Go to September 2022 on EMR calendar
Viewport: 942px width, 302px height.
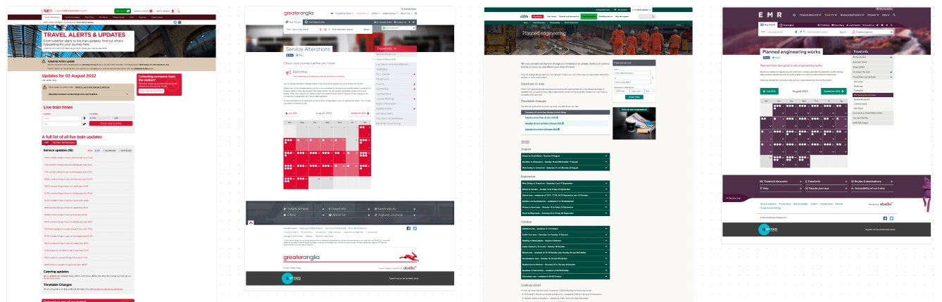click(834, 91)
